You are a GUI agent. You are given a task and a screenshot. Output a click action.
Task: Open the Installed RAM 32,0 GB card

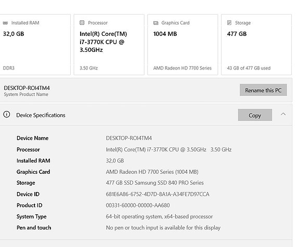point(35,45)
